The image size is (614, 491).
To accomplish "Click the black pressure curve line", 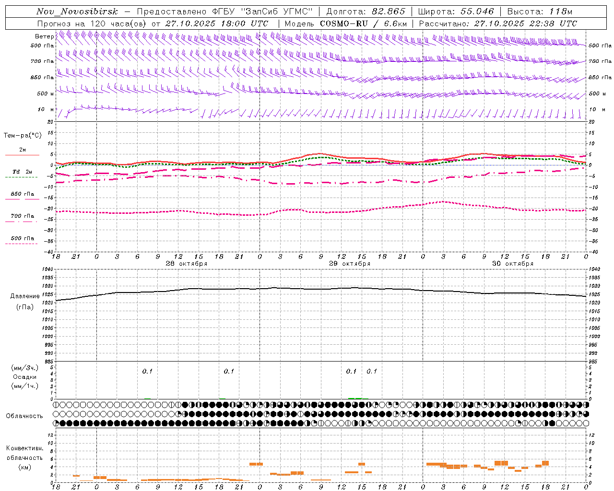I will pos(321,289).
